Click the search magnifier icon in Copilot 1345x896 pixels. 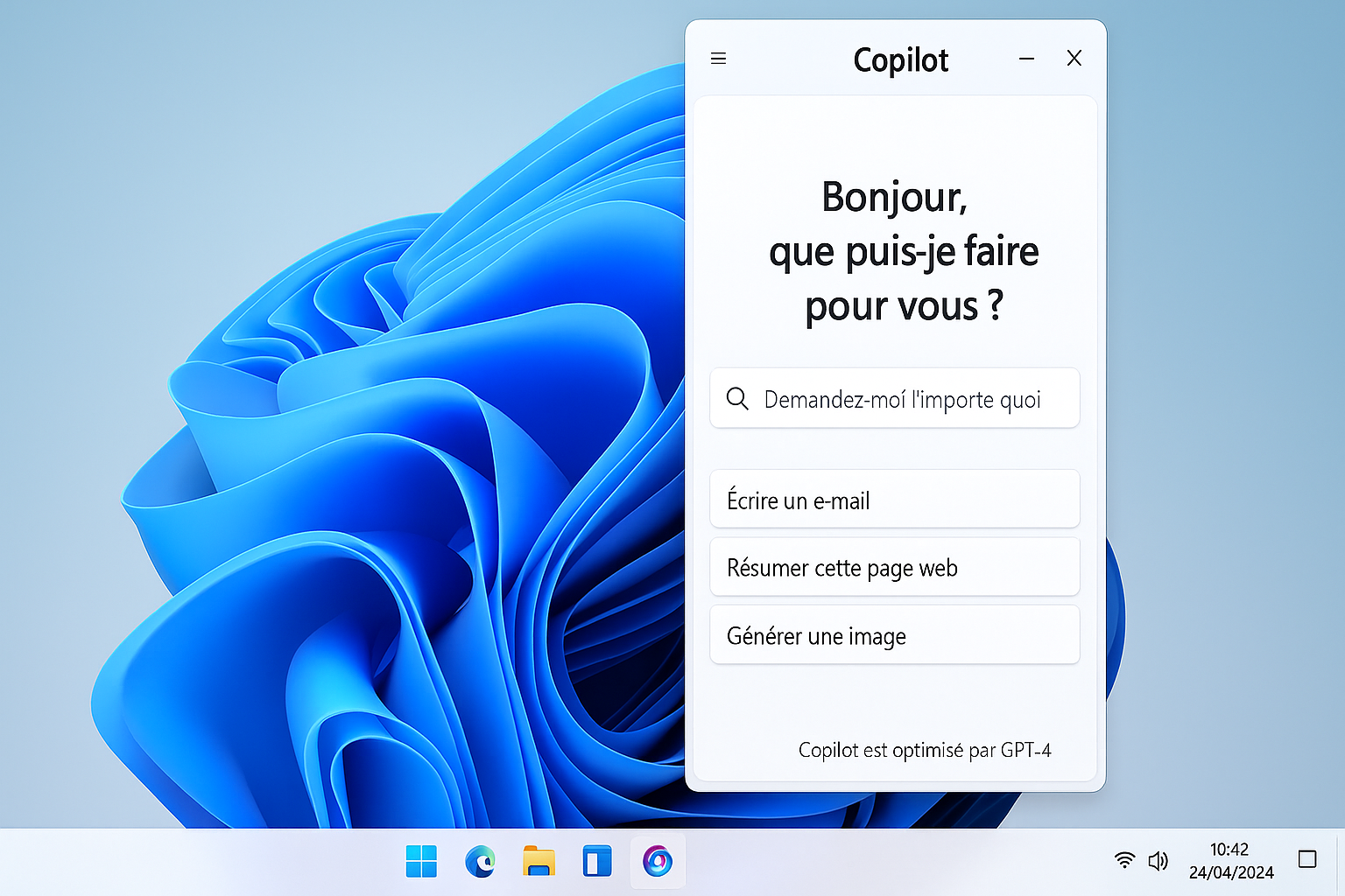[737, 399]
